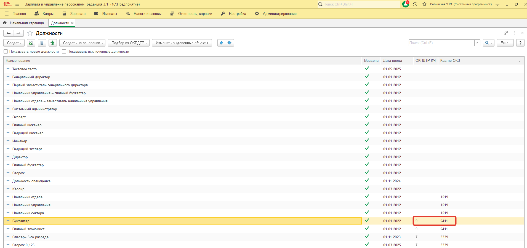Click the get-link chain icon
The image size is (527, 248).
(x=506, y=33)
